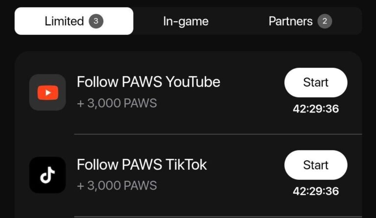Switch to the In-game tab
This screenshot has width=376, height=218.
pyautogui.click(x=186, y=21)
